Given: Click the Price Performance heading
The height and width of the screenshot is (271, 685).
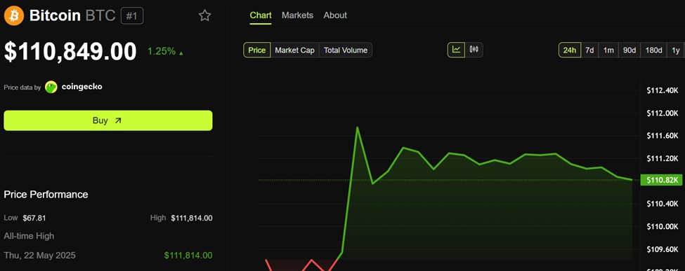Looking at the screenshot, I should click(46, 194).
